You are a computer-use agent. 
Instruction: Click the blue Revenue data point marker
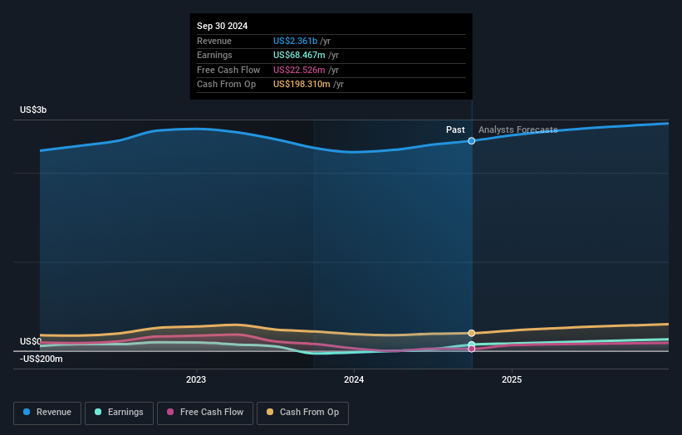click(472, 141)
